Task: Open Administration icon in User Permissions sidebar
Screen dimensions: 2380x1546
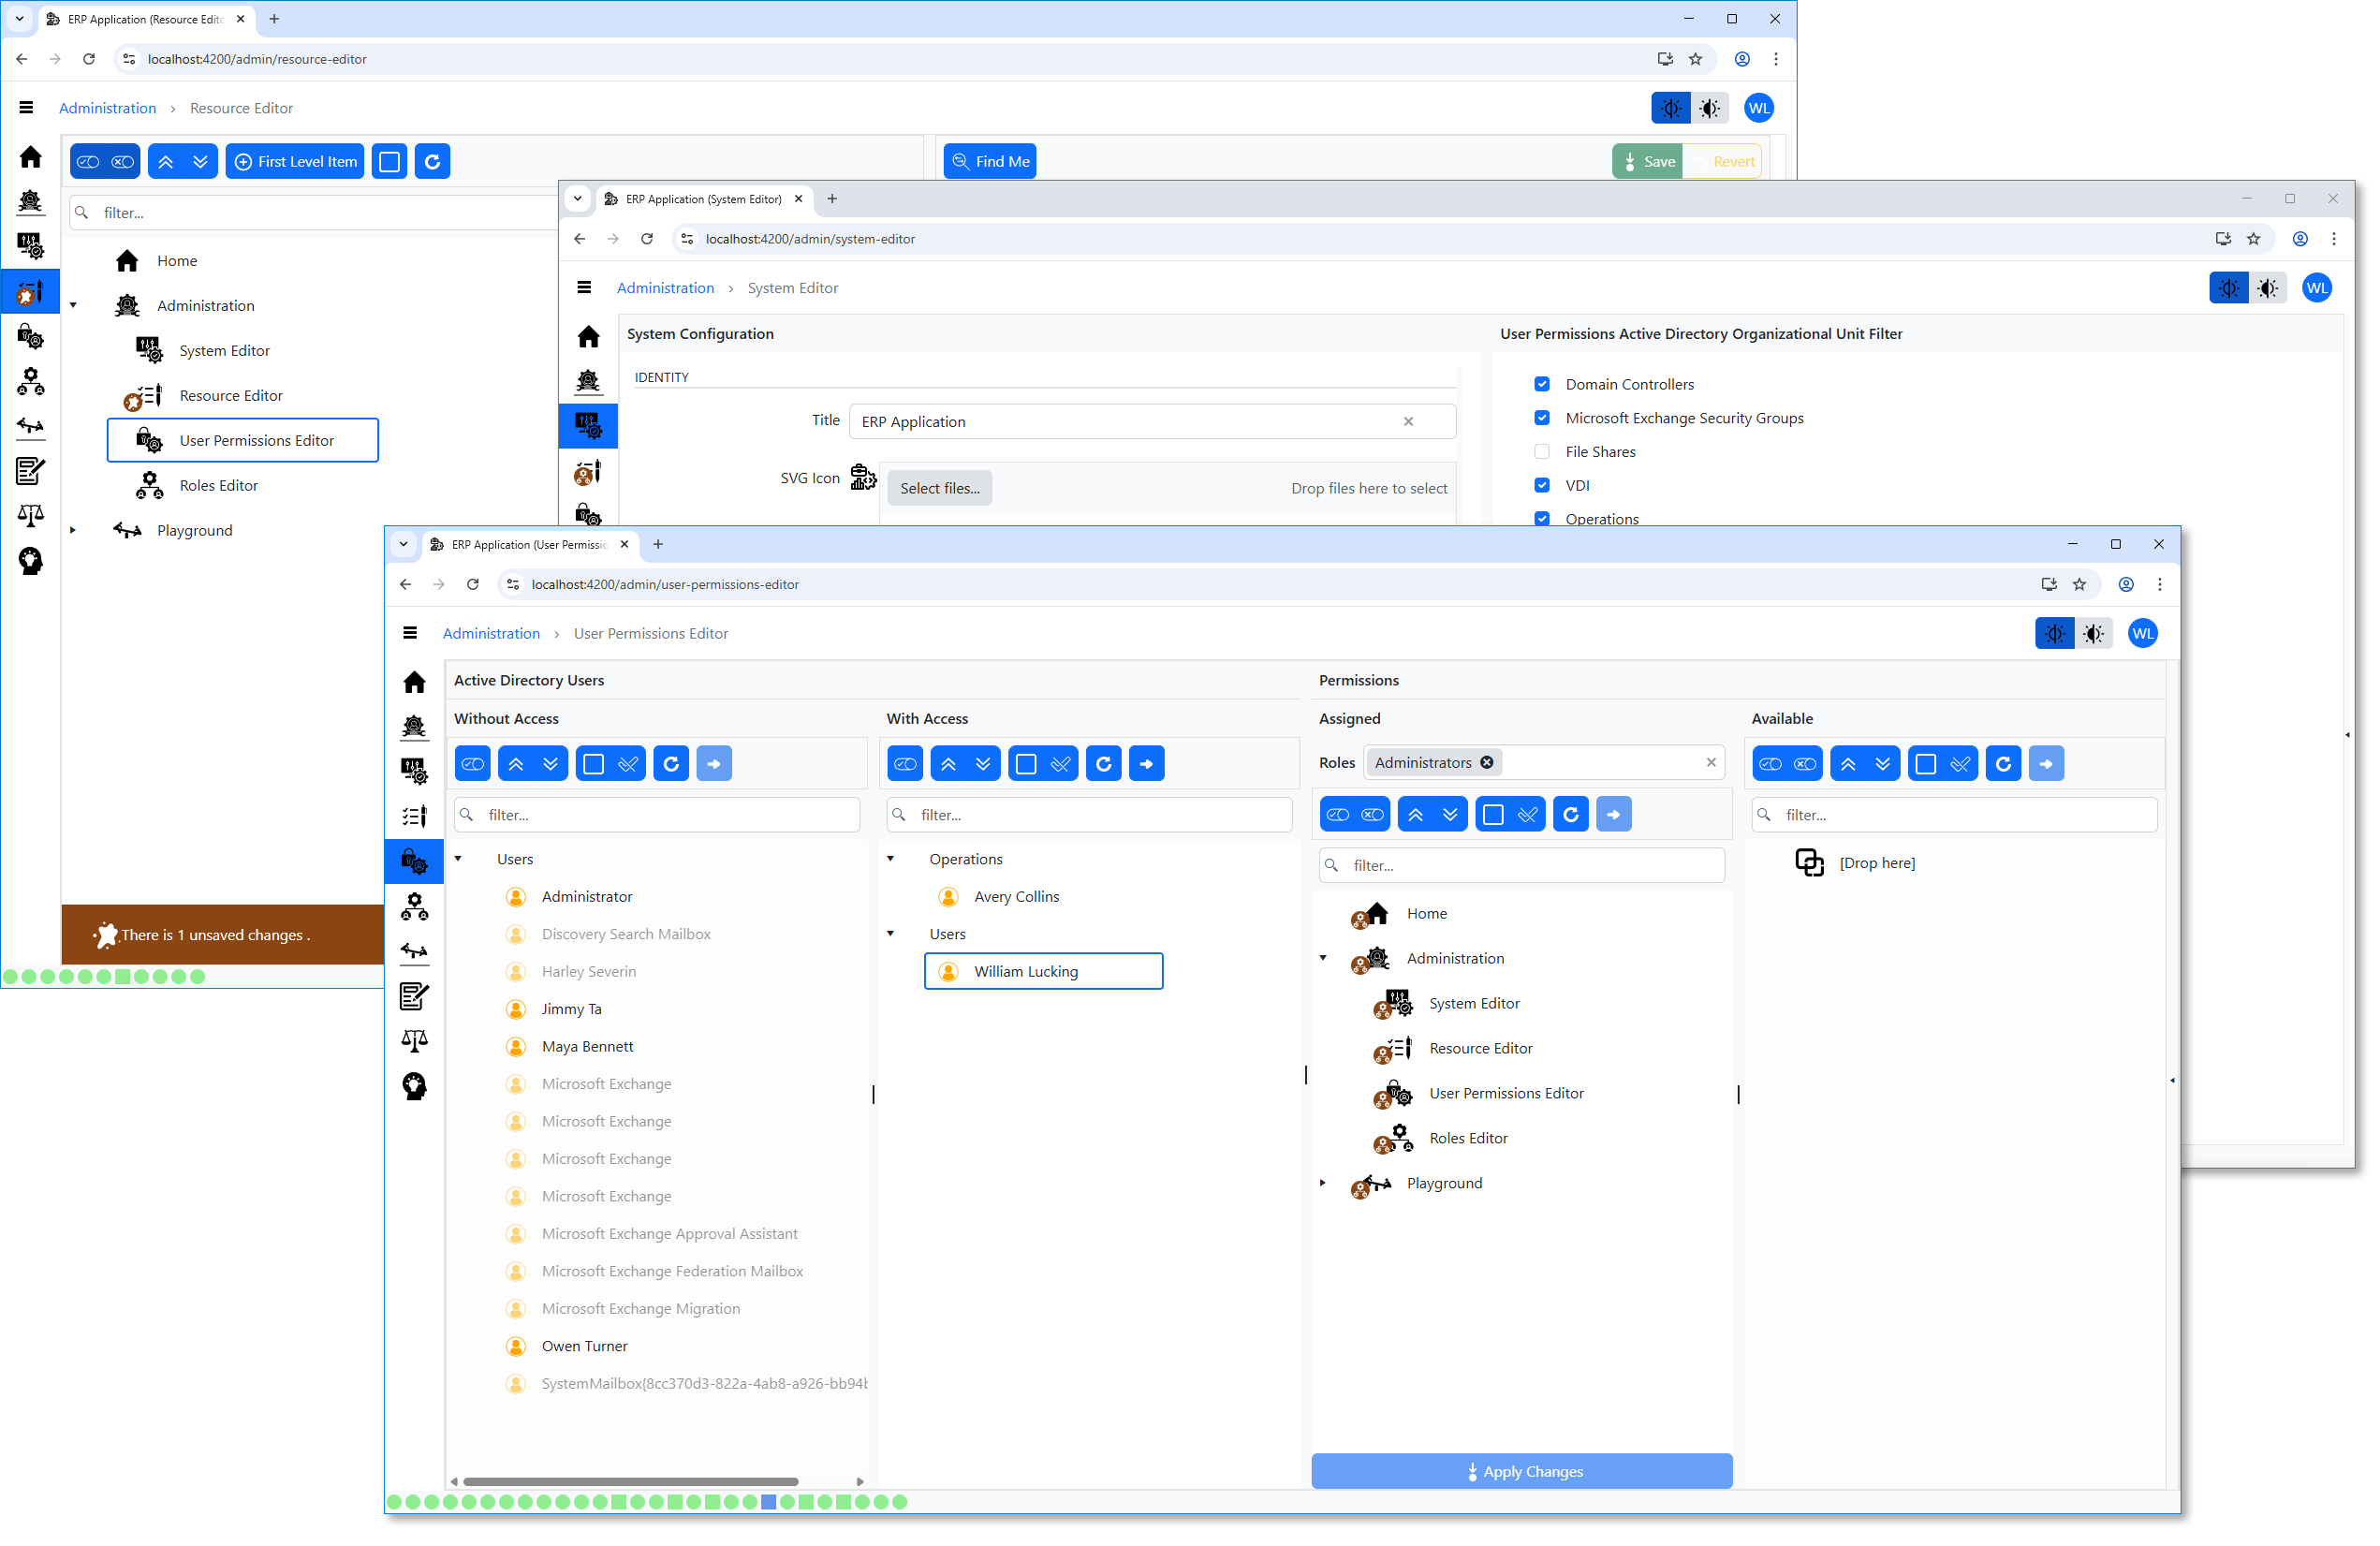Action: pyautogui.click(x=414, y=727)
